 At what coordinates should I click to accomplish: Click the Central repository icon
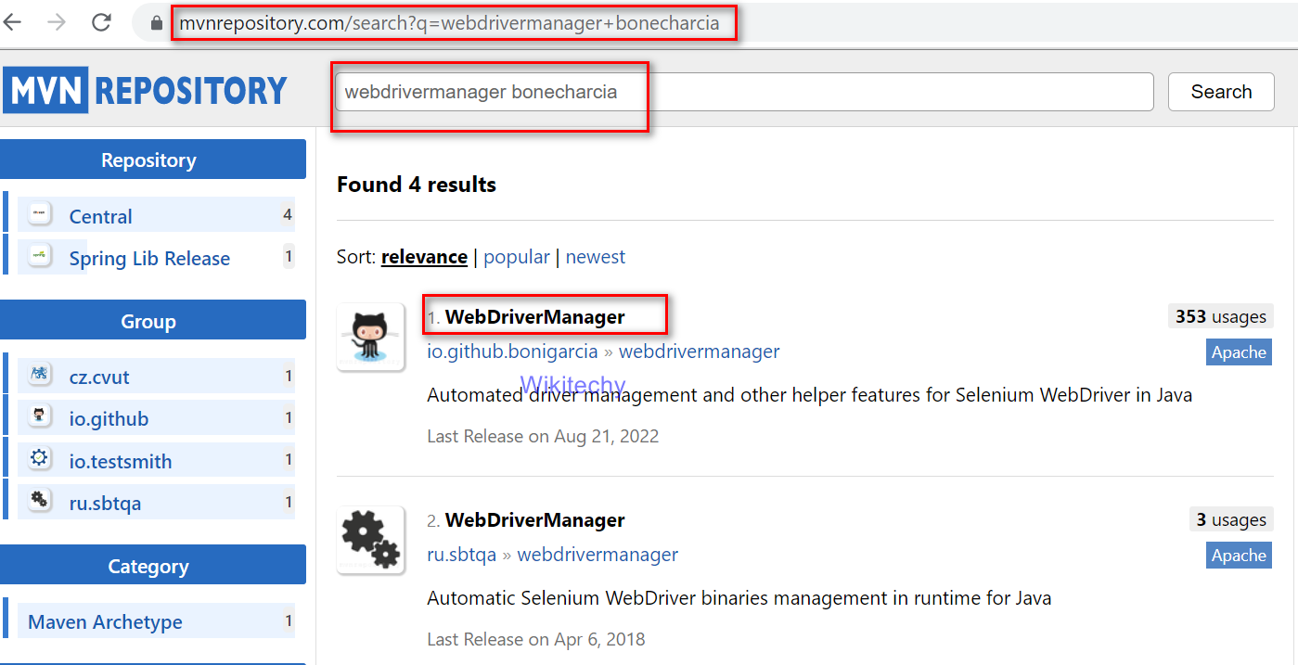[40, 214]
